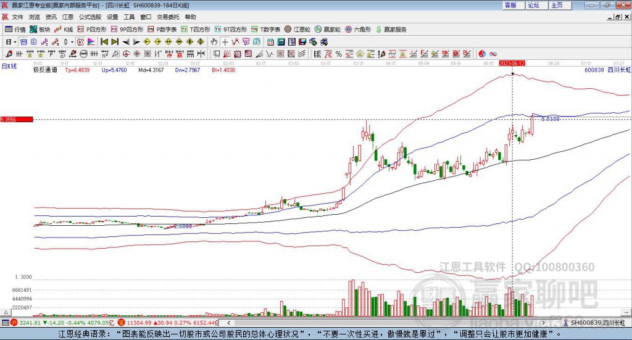Viewport: 632px width, 340px height.
Task: Click the infinity symbol icon
Action: [x=493, y=54]
